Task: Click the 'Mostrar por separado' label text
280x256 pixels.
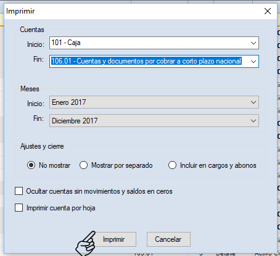Action: coord(122,165)
